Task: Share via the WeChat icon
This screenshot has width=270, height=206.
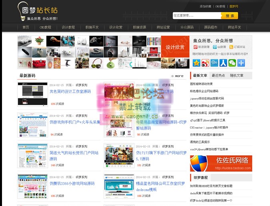Action: (232, 63)
